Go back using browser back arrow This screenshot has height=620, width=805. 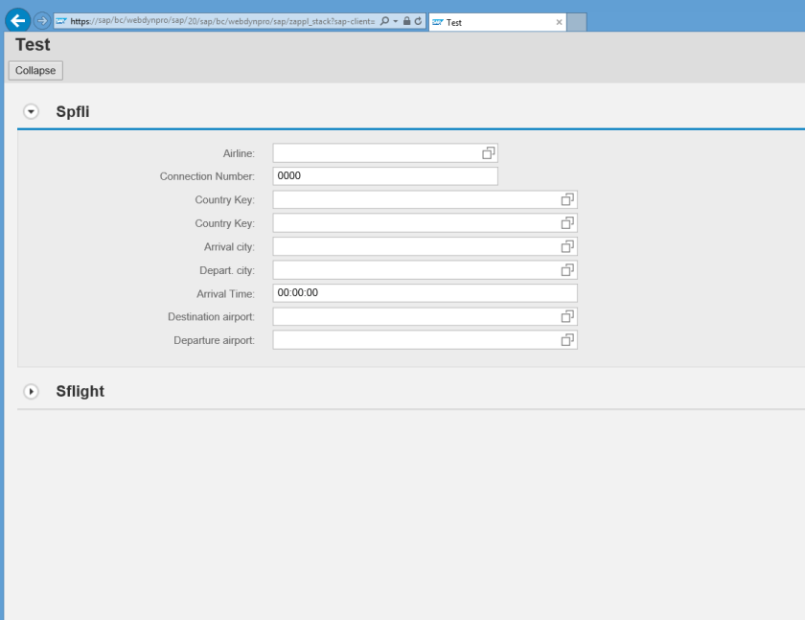(18, 21)
